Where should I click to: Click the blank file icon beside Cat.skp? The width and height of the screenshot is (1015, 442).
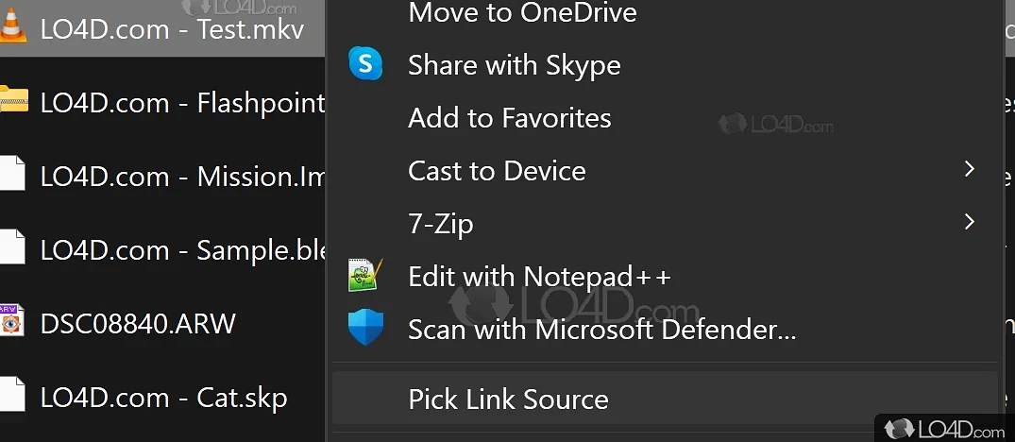click(11, 397)
